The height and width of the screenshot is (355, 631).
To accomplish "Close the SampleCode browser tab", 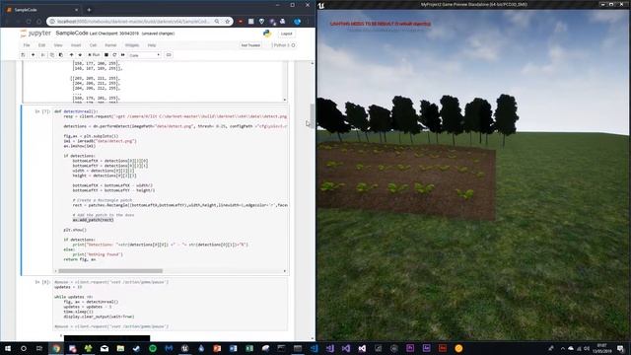I will point(77,10).
